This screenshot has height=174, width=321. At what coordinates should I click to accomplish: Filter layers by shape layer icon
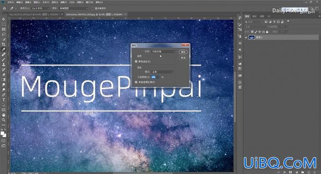coord(278,22)
